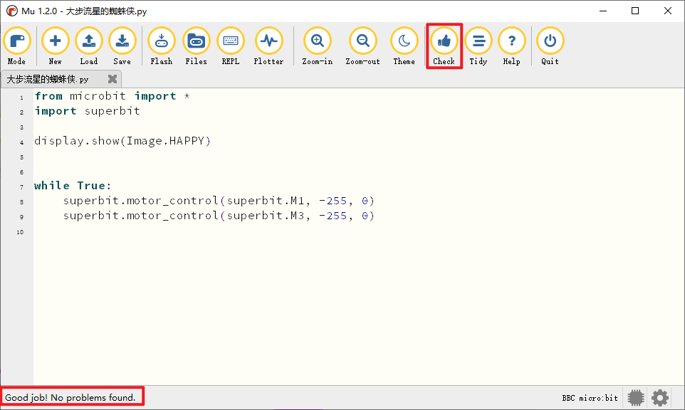Open Mu administration gear icon
Viewport: 685px width, 410px height.
tap(659, 398)
